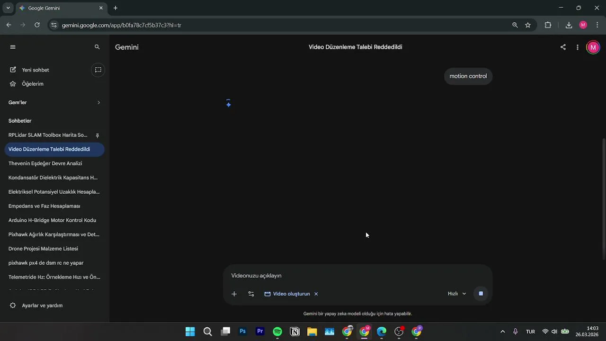Screen dimensions: 606x341
Task: Bookmark this page with the star icon
Action: pyautogui.click(x=528, y=25)
